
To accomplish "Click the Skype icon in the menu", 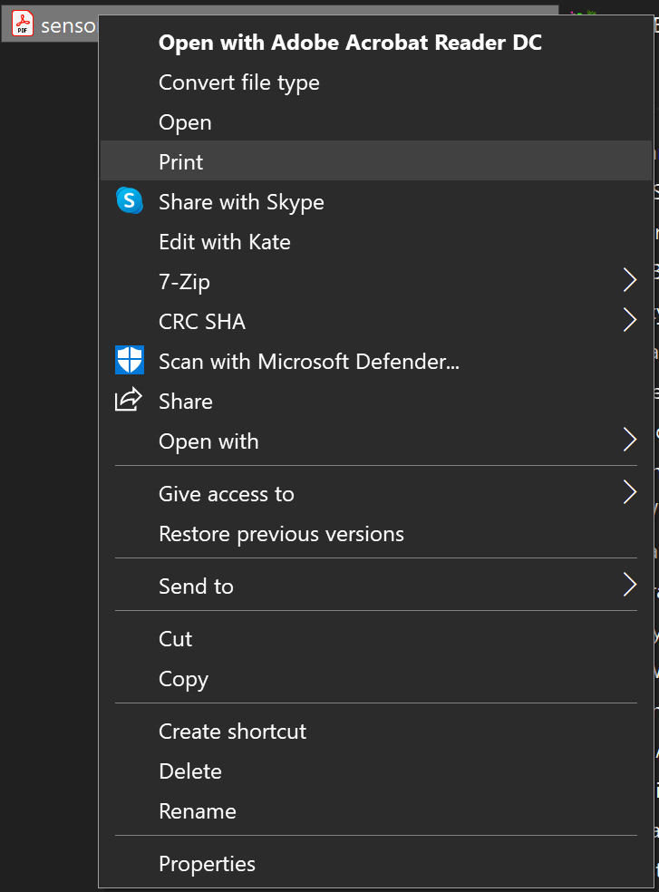I will point(130,201).
